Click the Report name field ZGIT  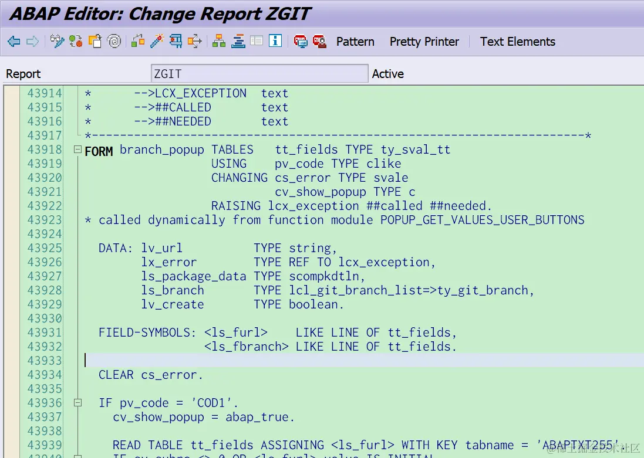click(259, 73)
